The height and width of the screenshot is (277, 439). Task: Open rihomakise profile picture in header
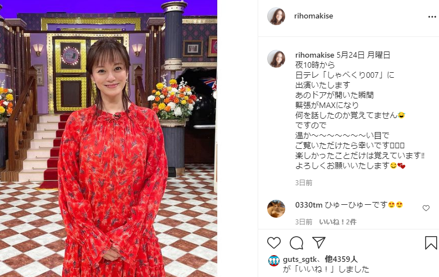276,16
